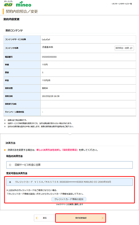
Task: Open オプテージのサービス一覧 link
Action: [122, 4]
